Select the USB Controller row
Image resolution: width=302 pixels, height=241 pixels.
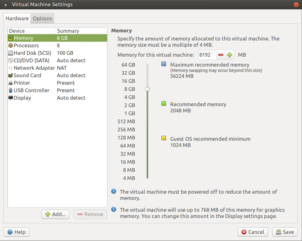click(x=57, y=90)
